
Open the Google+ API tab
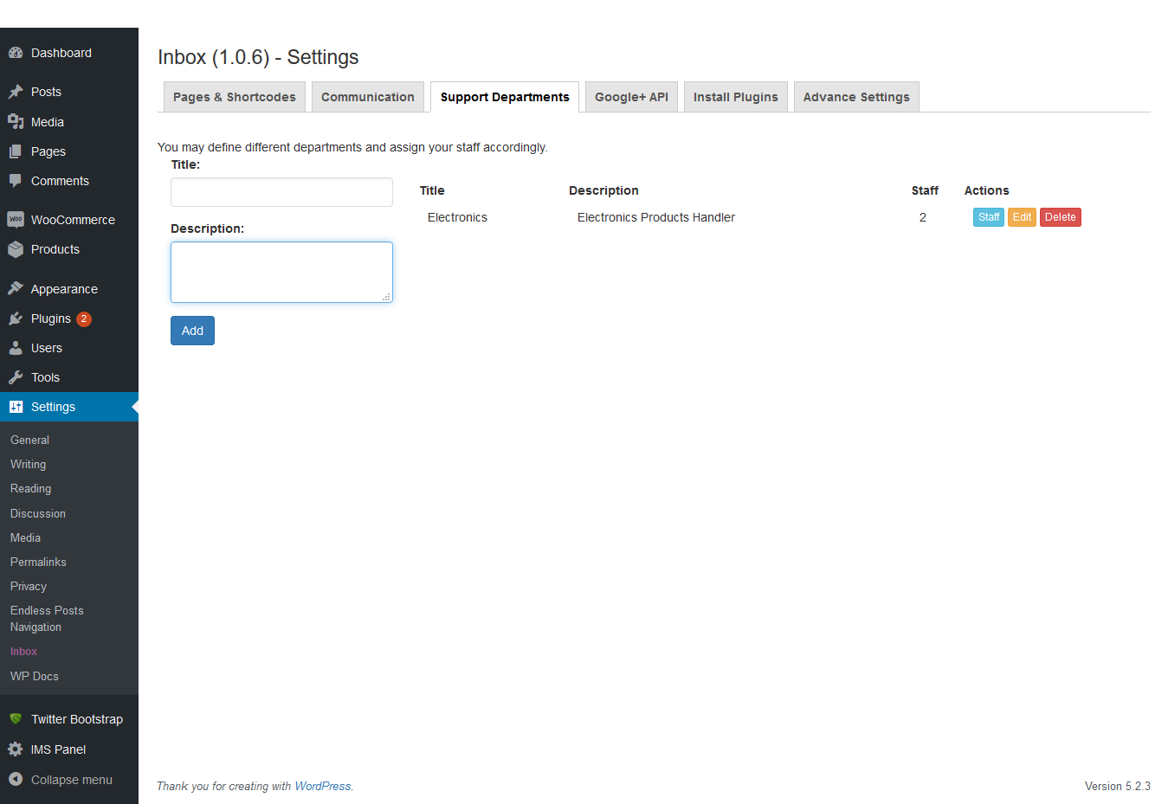pyautogui.click(x=631, y=97)
